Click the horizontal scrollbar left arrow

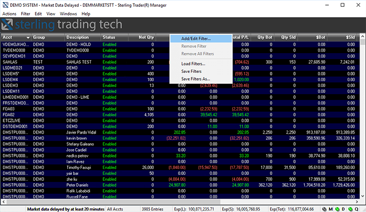pos(3,202)
